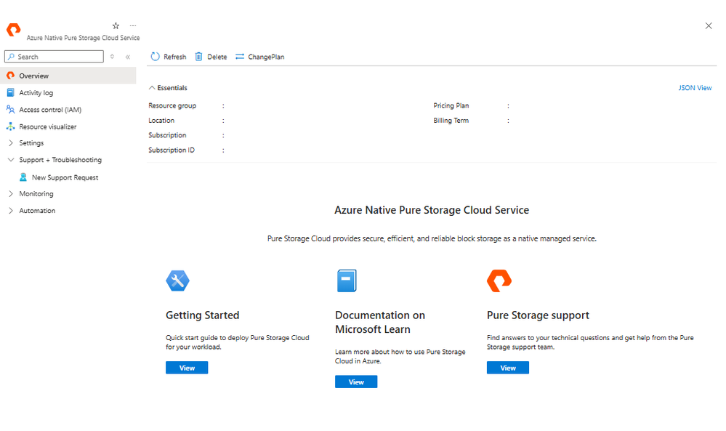Collapse the left navigation pane
Viewport: 726px width, 431px height.
point(127,56)
